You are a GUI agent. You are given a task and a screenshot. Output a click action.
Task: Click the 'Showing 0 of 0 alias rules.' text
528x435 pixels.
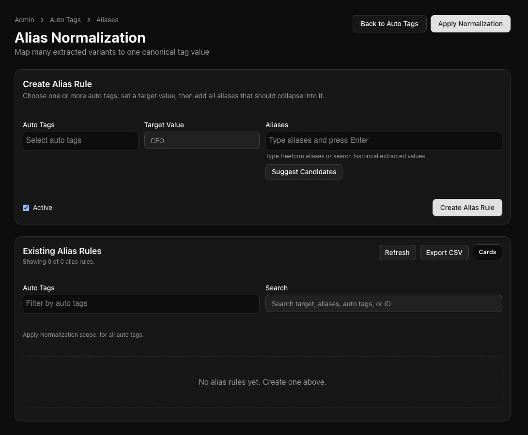click(x=59, y=262)
